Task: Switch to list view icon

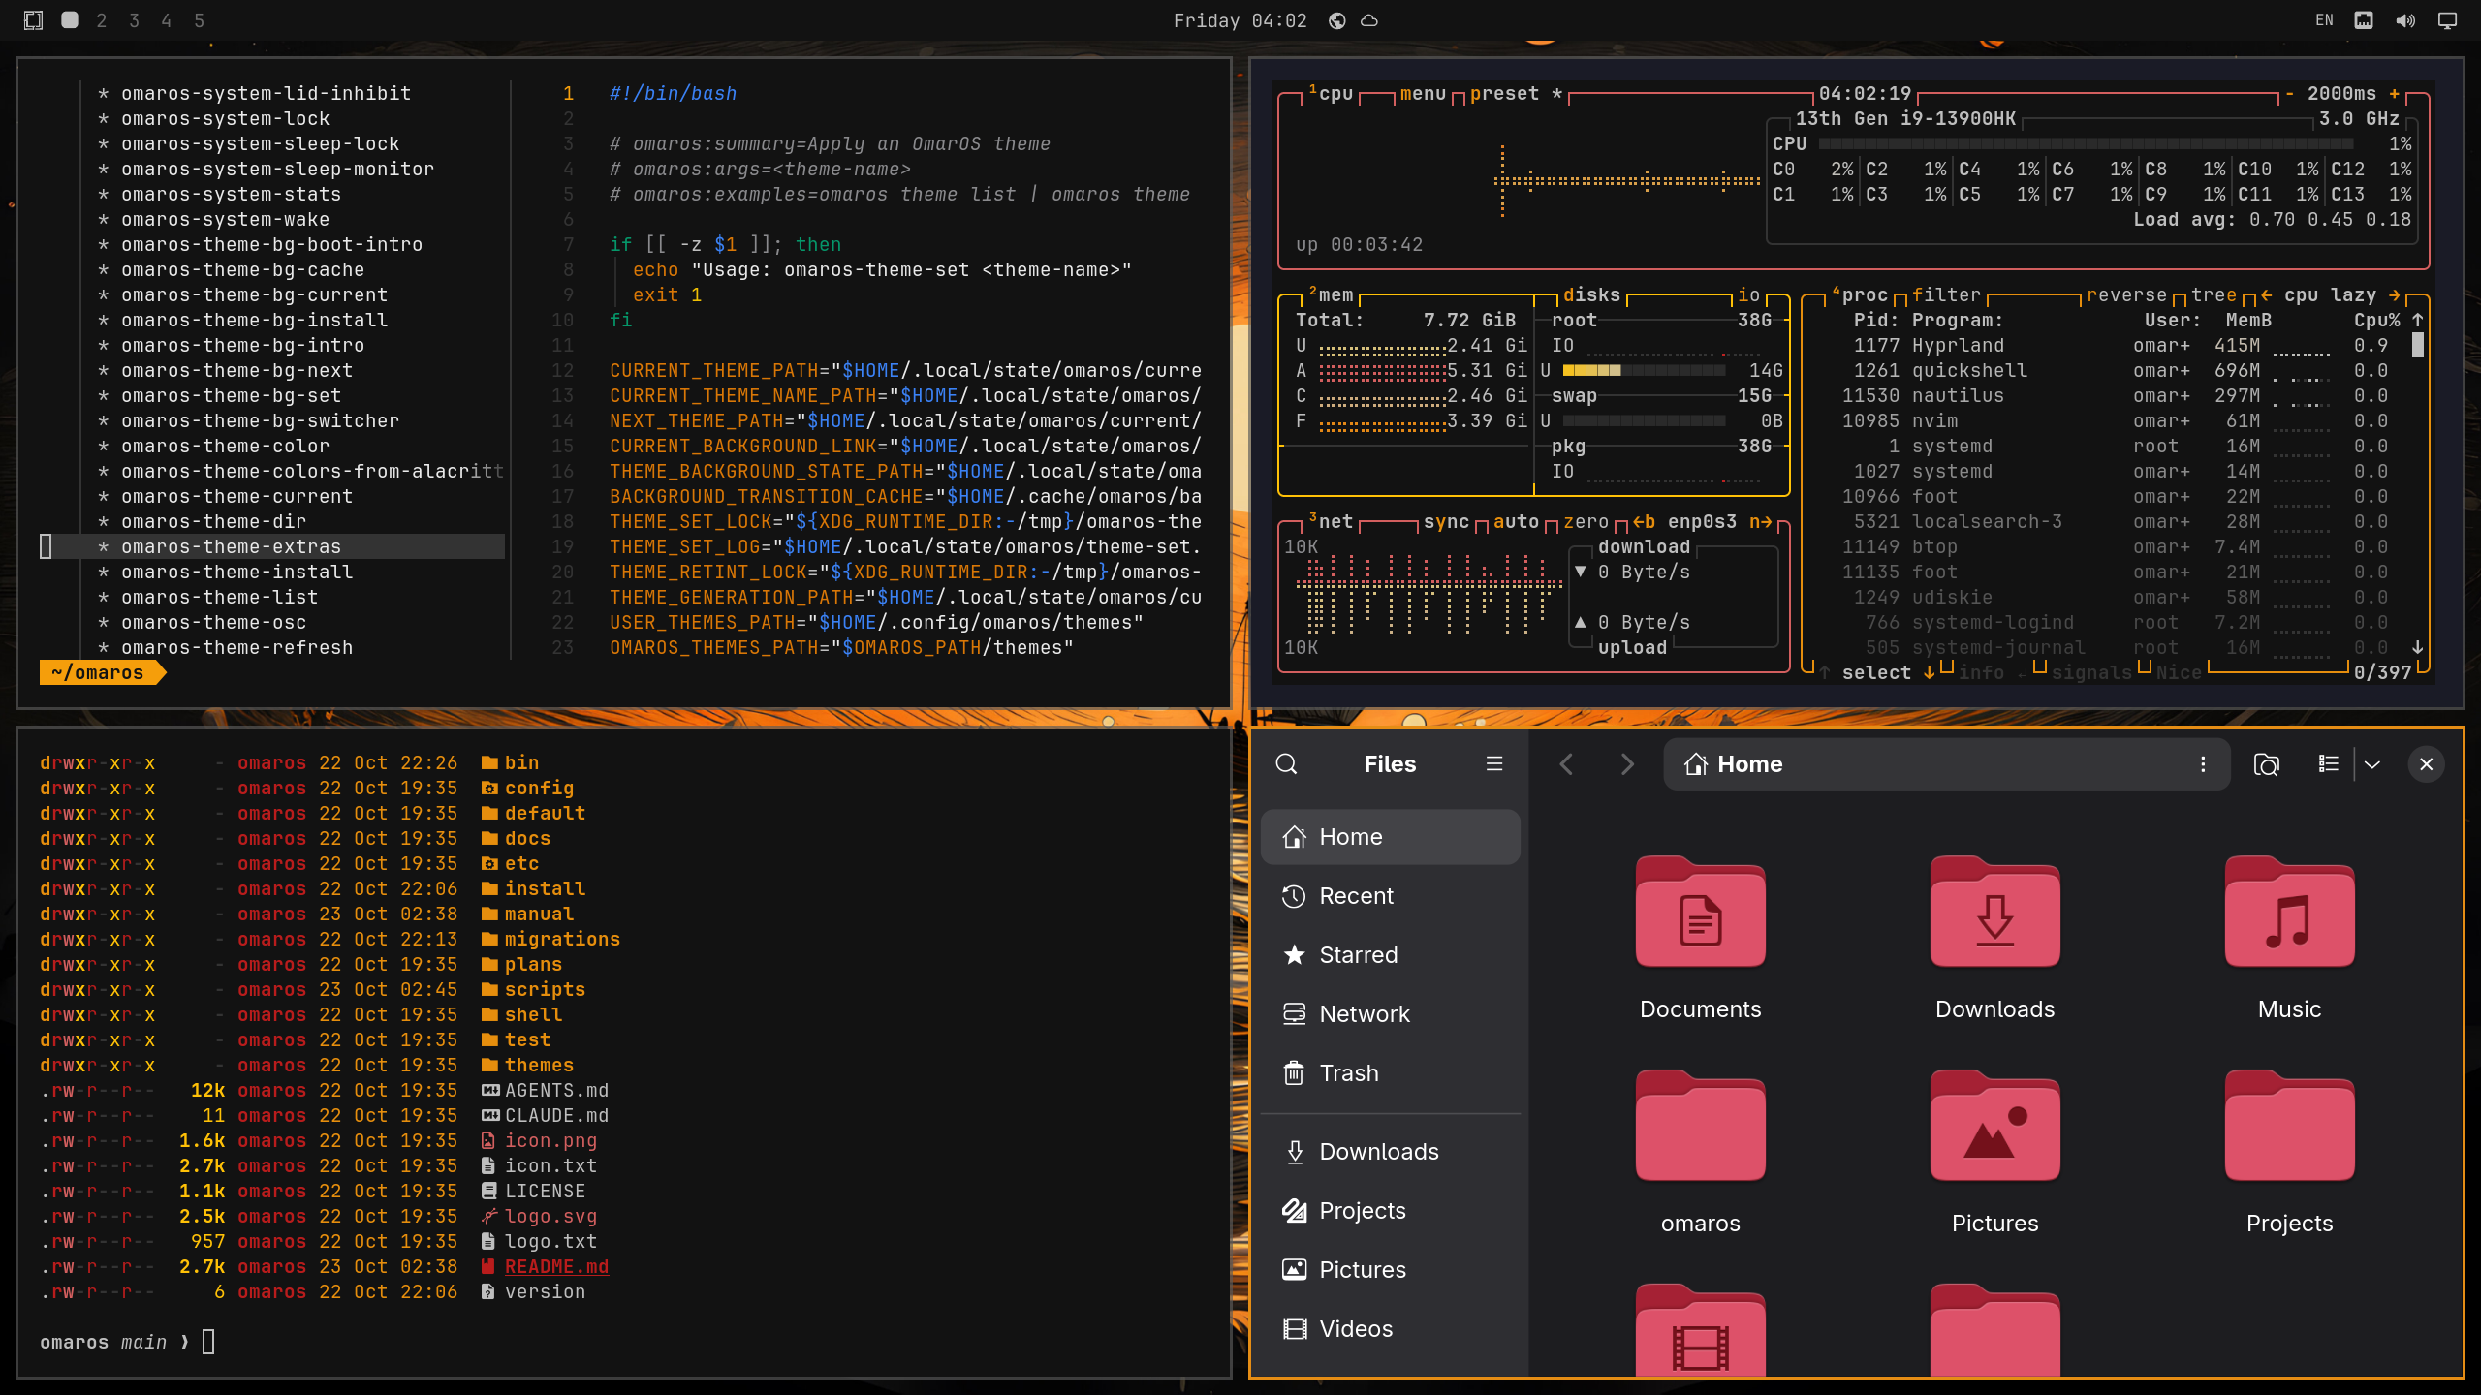Action: 2328,764
